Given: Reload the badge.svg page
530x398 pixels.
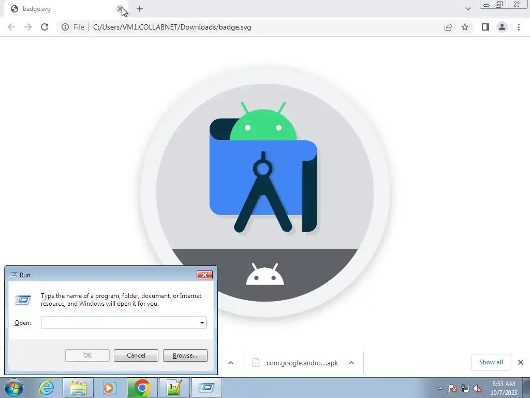Looking at the screenshot, I should 45,27.
